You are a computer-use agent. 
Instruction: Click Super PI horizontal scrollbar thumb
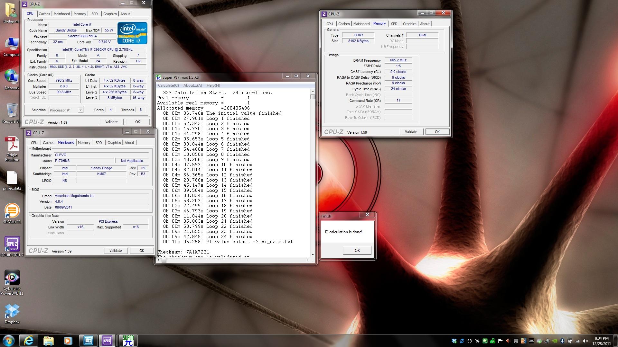tap(164, 260)
